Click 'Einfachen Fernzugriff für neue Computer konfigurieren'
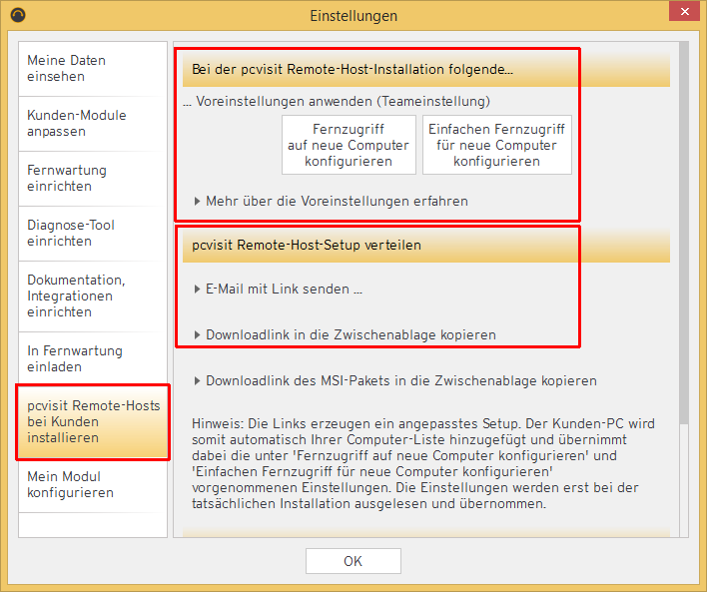 coord(497,145)
